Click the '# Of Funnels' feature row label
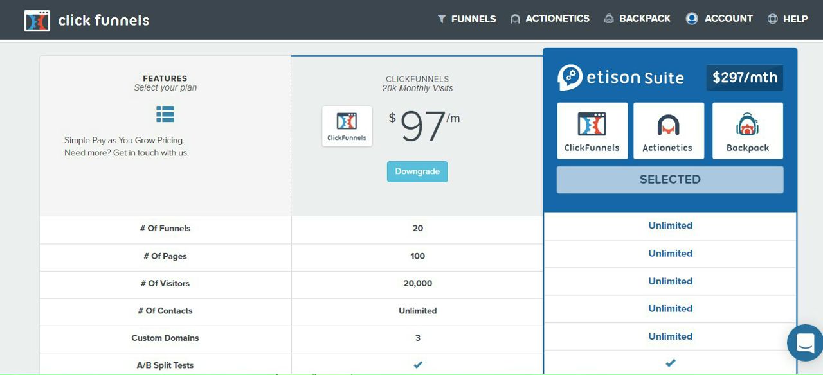 [x=165, y=229]
